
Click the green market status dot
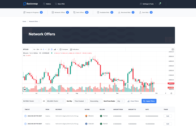[x=52, y=53]
